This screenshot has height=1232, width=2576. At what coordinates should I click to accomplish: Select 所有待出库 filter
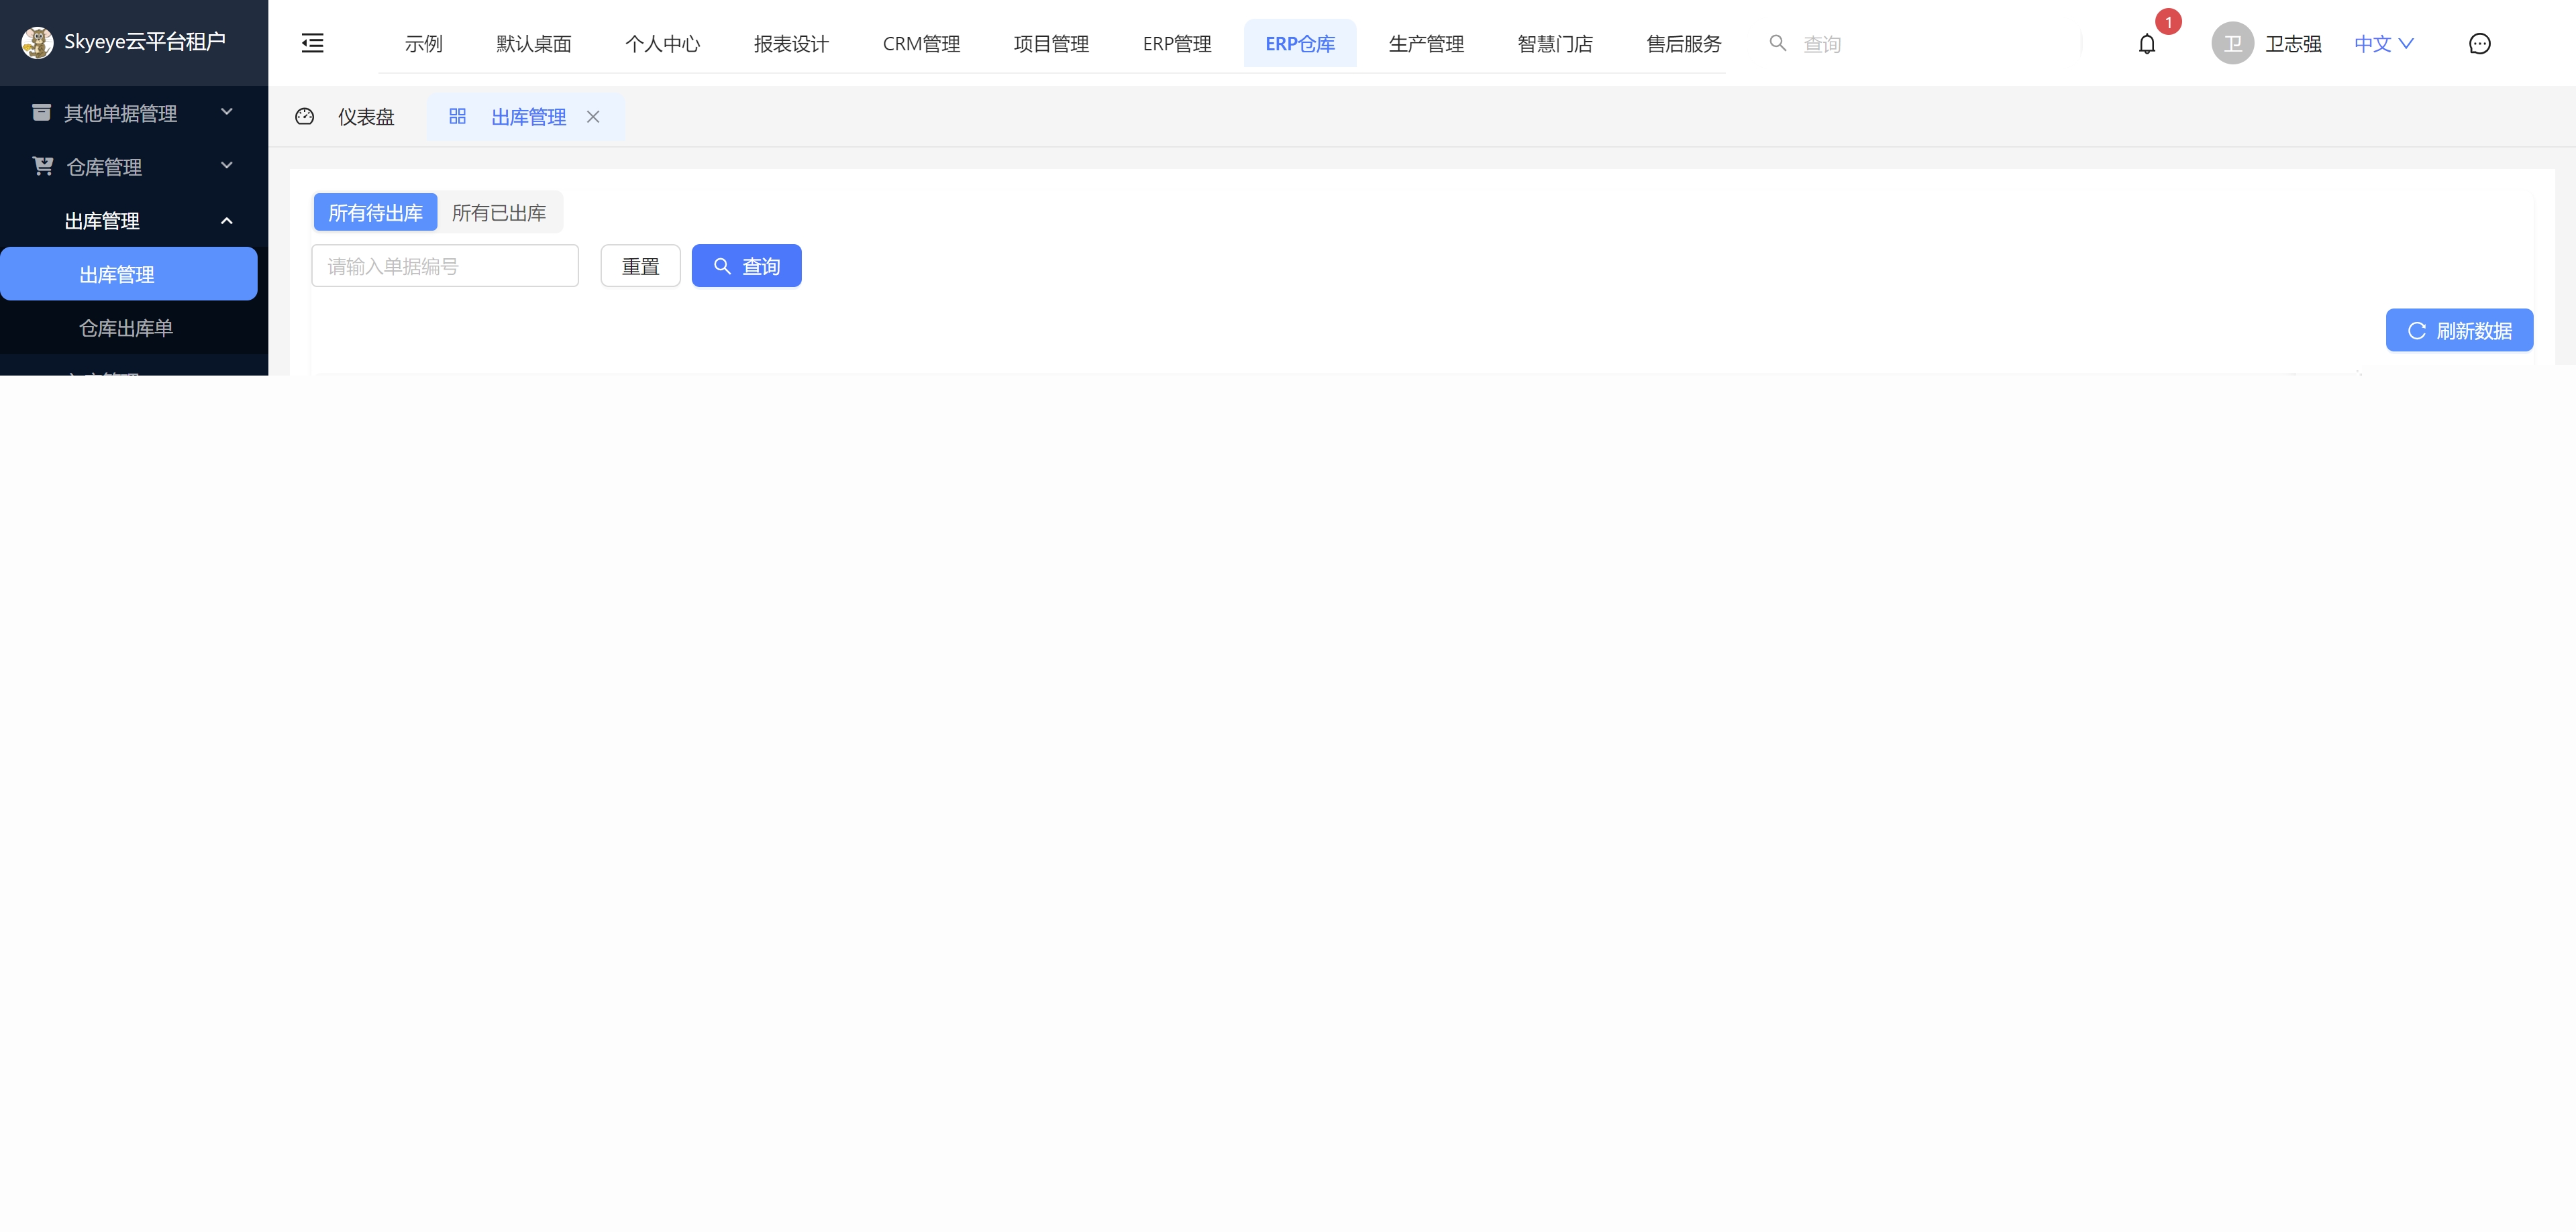point(375,213)
